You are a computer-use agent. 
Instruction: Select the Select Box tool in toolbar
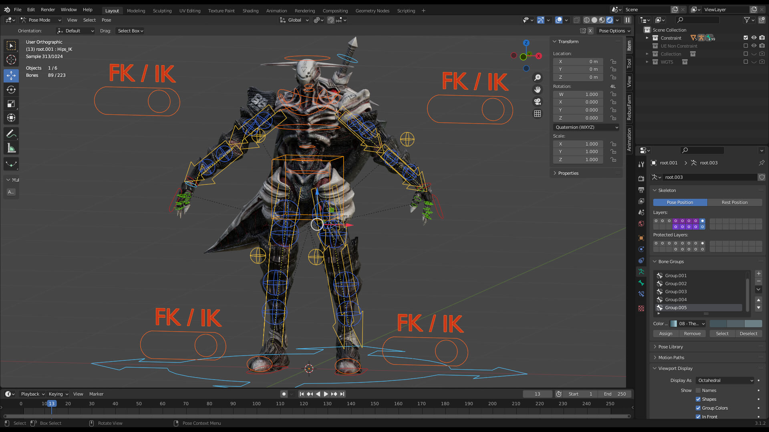[11, 46]
